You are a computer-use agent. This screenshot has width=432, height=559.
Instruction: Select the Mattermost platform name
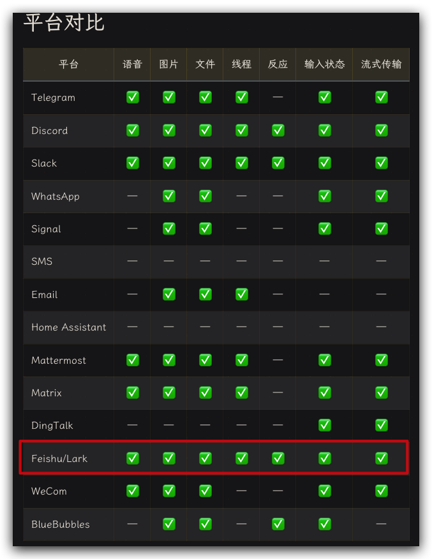tap(59, 360)
